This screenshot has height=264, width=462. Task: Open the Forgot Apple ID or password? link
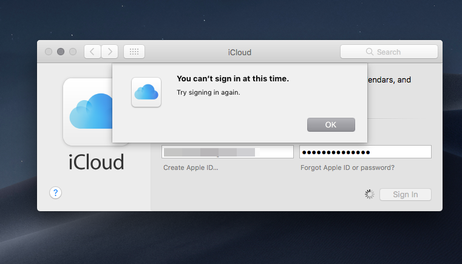tap(347, 168)
